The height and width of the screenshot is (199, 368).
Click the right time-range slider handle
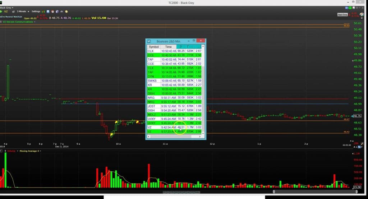click(x=356, y=192)
